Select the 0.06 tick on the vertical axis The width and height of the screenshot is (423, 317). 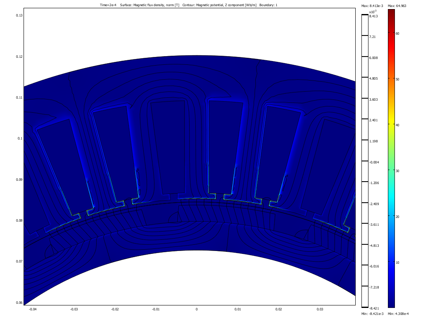point(19,303)
